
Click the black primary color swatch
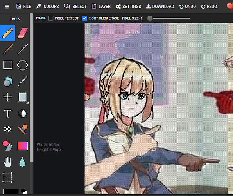pos(11,192)
